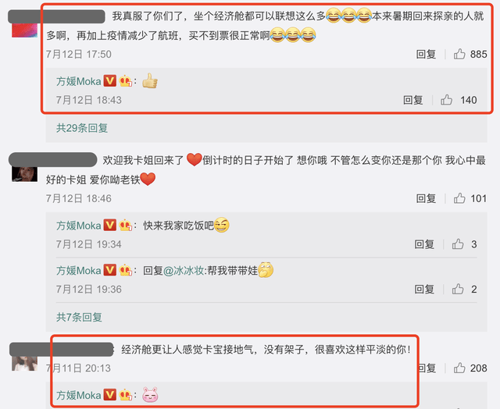The image size is (500, 409).
Task: Expand 共29条回复 replies
Action: 82,128
